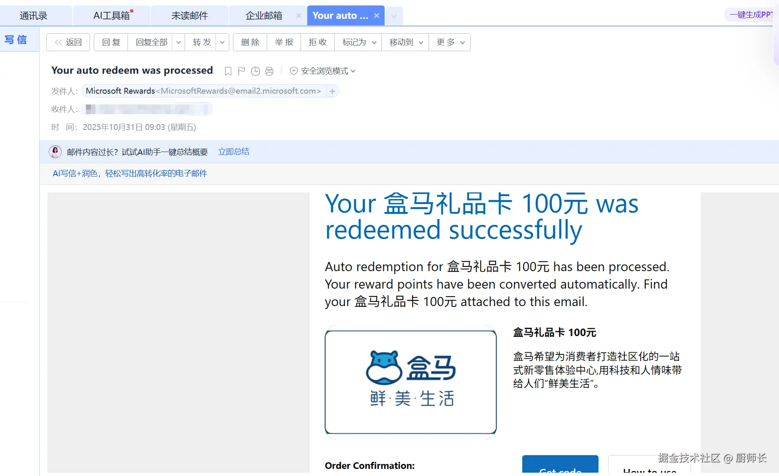Add sender with the plus icon

coord(332,91)
